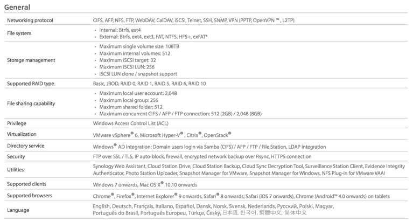
Task: Select the Virtualization row label
Action: (22, 134)
